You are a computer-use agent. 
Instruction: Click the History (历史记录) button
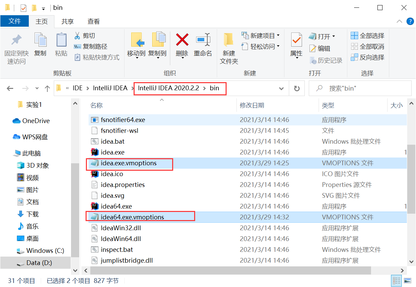pos(326,61)
